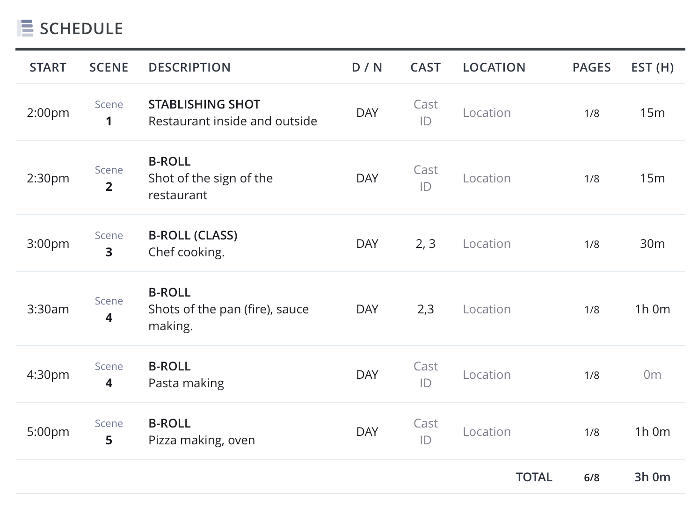This screenshot has height=522, width=698.
Task: Click the Location placeholder for Pizza making row
Action: pos(487,432)
